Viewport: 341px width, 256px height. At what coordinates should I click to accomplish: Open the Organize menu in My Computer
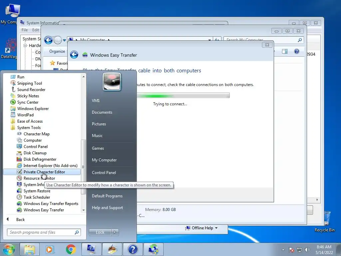pos(57,51)
